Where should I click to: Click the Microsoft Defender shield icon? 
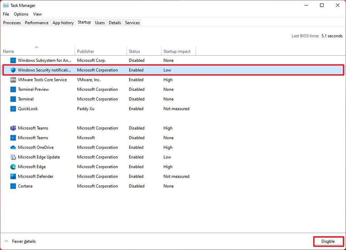tap(13, 176)
